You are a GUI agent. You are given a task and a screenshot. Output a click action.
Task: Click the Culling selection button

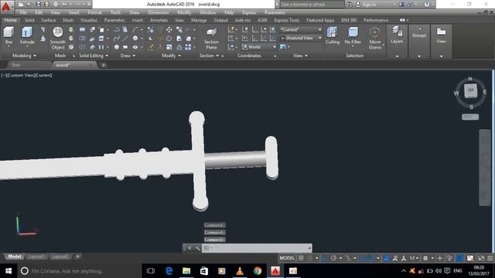332,36
